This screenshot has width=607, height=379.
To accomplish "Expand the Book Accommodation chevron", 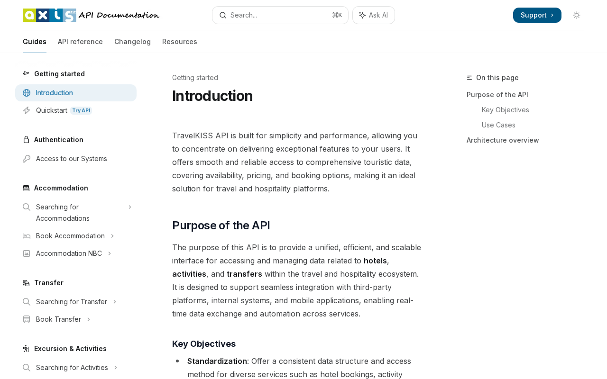I will pyautogui.click(x=112, y=236).
